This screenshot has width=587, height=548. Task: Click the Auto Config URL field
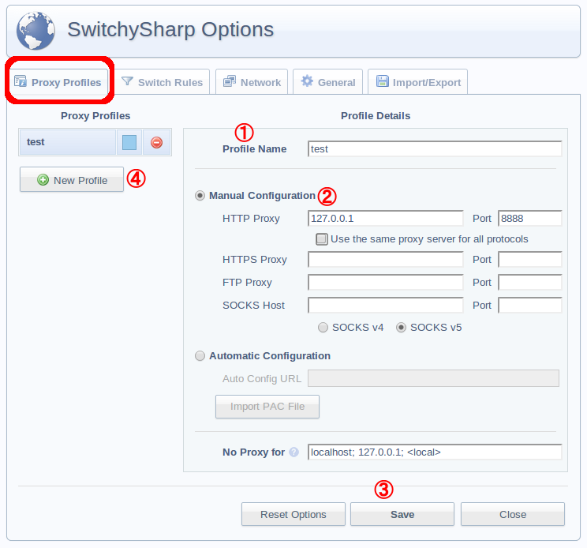(x=433, y=378)
